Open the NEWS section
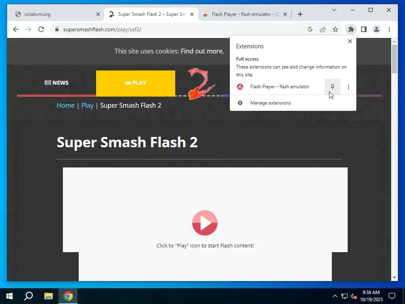405x304 pixels. pyautogui.click(x=57, y=83)
